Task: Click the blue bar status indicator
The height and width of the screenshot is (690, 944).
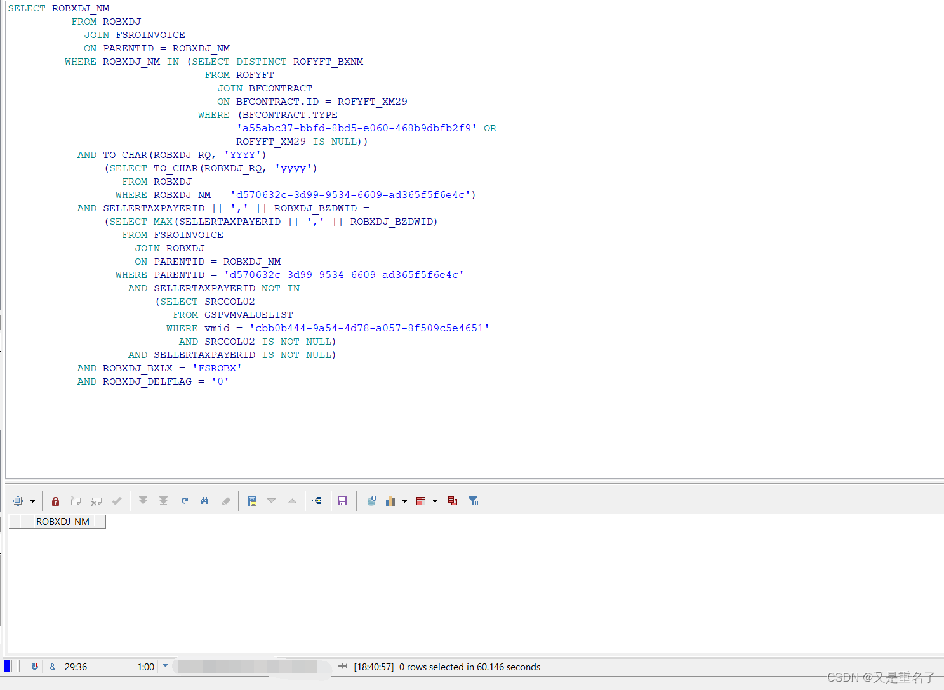Action: [7, 666]
